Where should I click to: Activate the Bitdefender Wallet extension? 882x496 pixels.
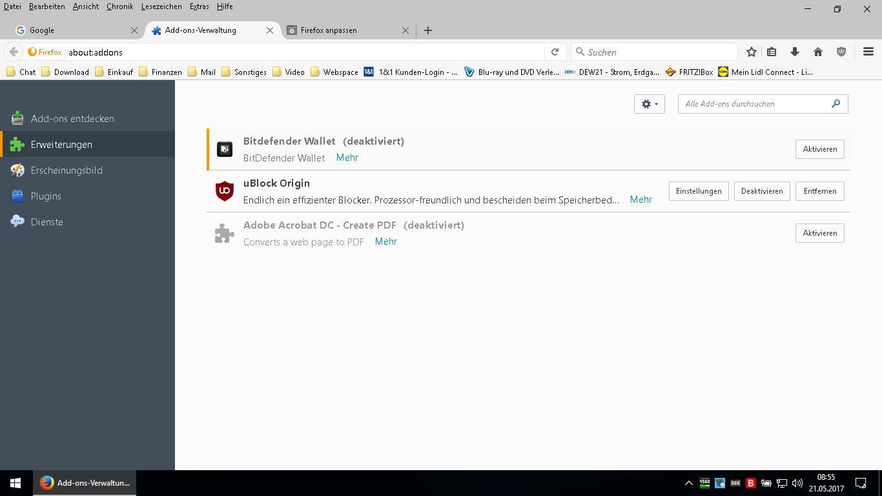coord(819,149)
